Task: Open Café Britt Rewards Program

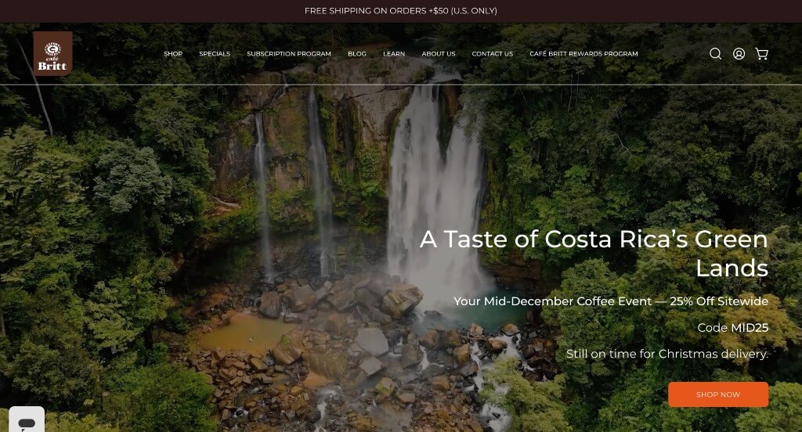Action: 583,54
